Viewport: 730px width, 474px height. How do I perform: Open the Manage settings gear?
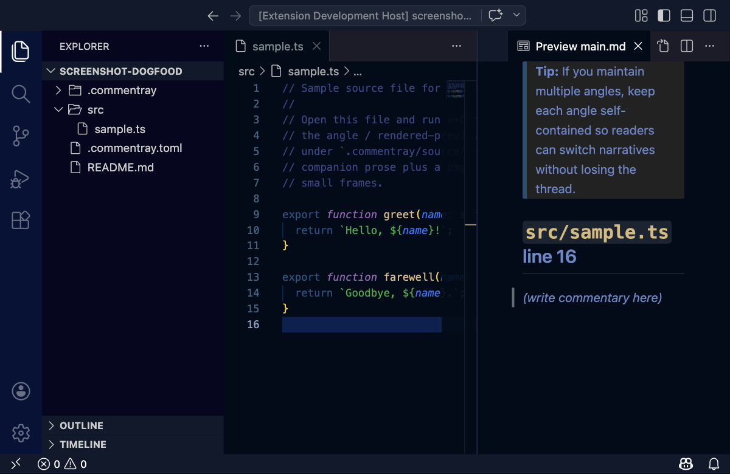(21, 433)
